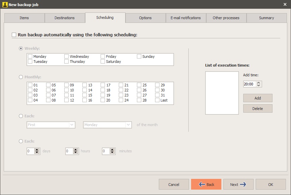The height and width of the screenshot is (195, 291).
Task: Click Delete below the Add button
Action: click(x=258, y=108)
